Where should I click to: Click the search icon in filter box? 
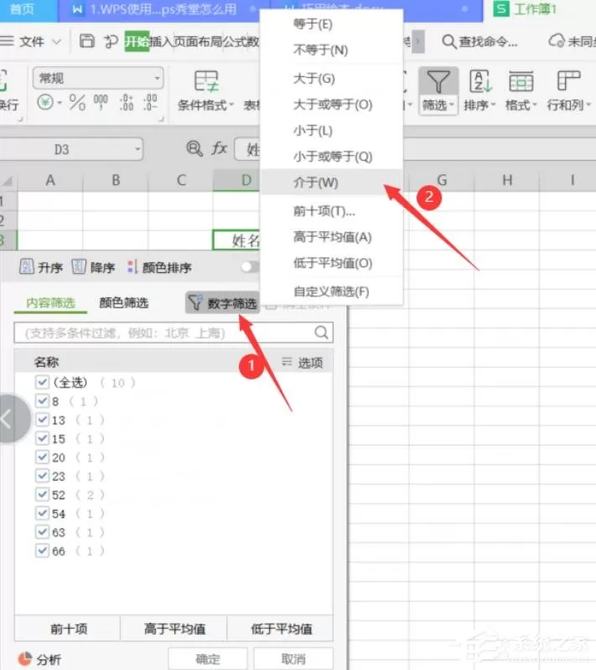point(322,332)
